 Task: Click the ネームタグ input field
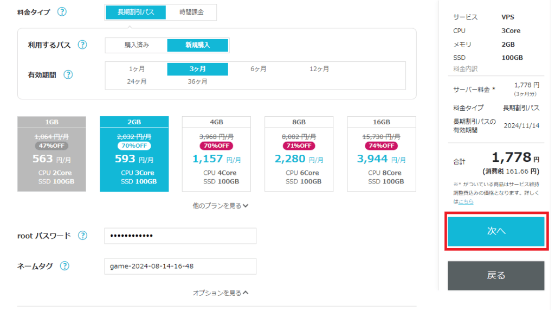pos(180,266)
